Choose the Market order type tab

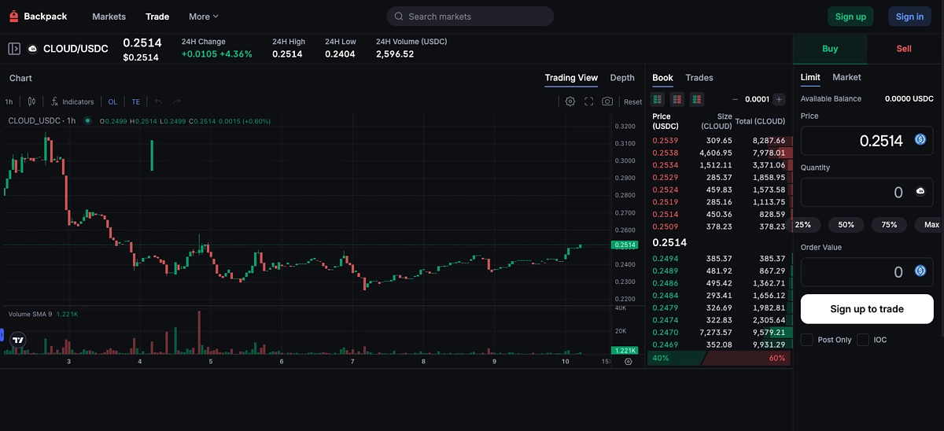coord(846,77)
